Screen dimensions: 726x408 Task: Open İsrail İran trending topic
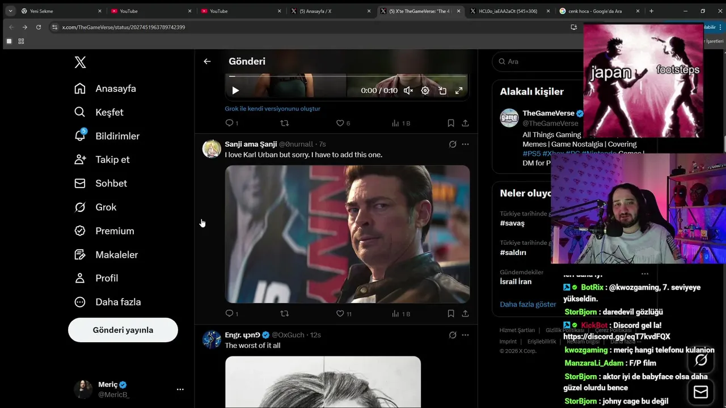[x=516, y=282]
